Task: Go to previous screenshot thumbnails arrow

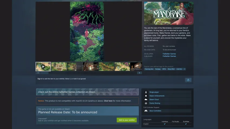Action: (x=38, y=73)
